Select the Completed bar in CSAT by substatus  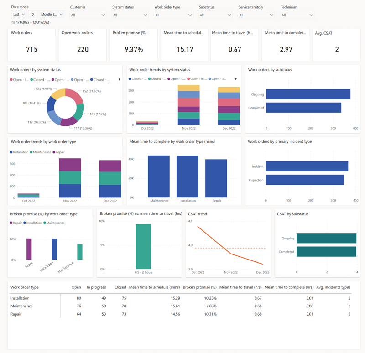[326, 252]
